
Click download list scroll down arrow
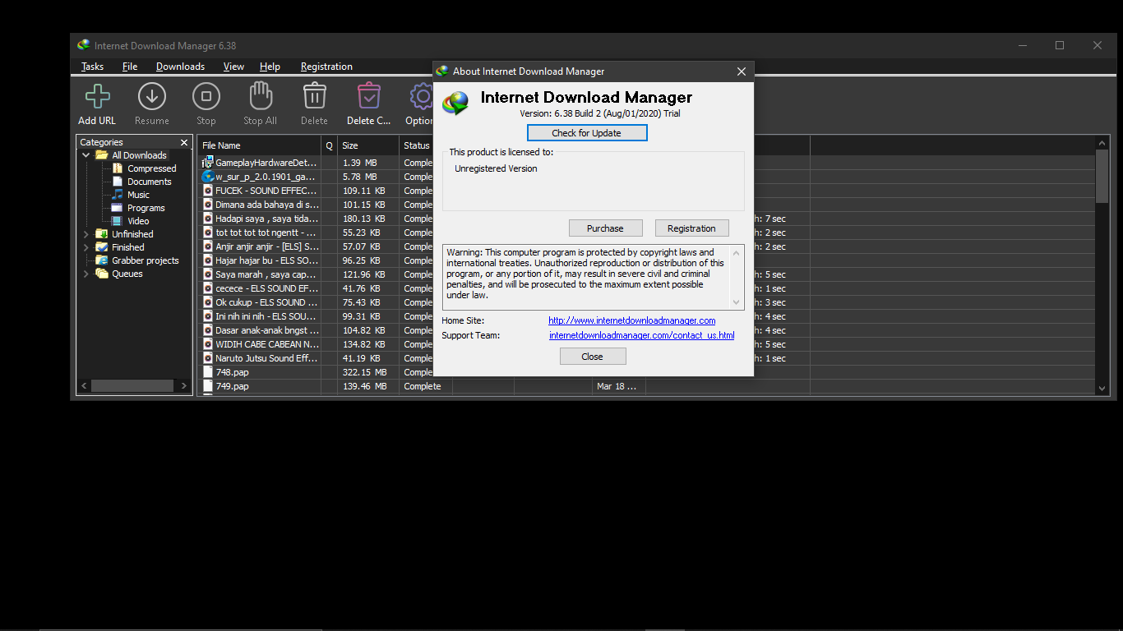click(x=1102, y=388)
